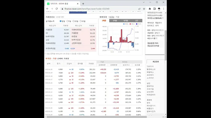The width and height of the screenshot is (211, 118).
Task: Open 황금에스티 from recent list
Action: coord(151,69)
